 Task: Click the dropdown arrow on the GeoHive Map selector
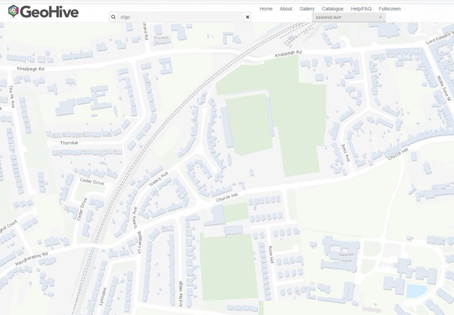coord(380,18)
